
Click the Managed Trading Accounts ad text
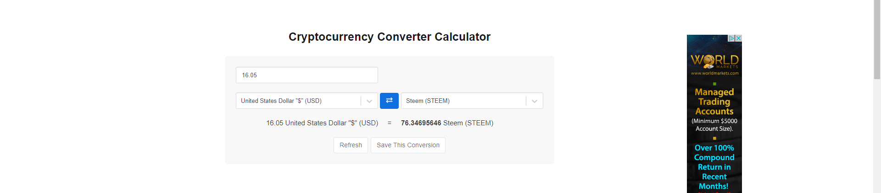click(x=714, y=102)
